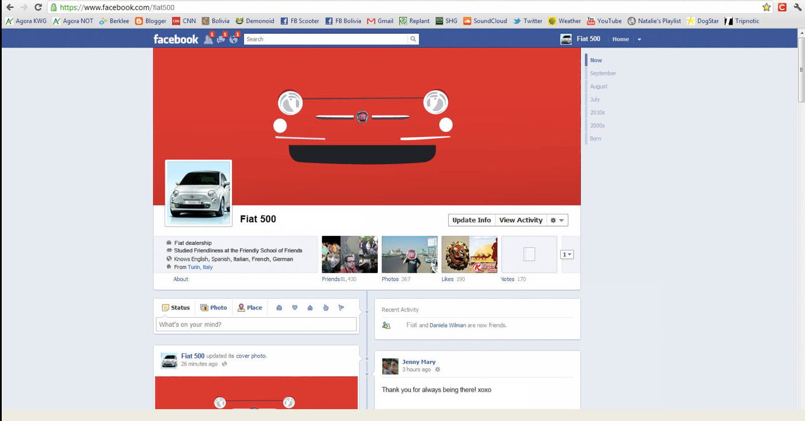Jump to Born on the timeline
Viewport: 805px width, 421px height.
coord(596,138)
